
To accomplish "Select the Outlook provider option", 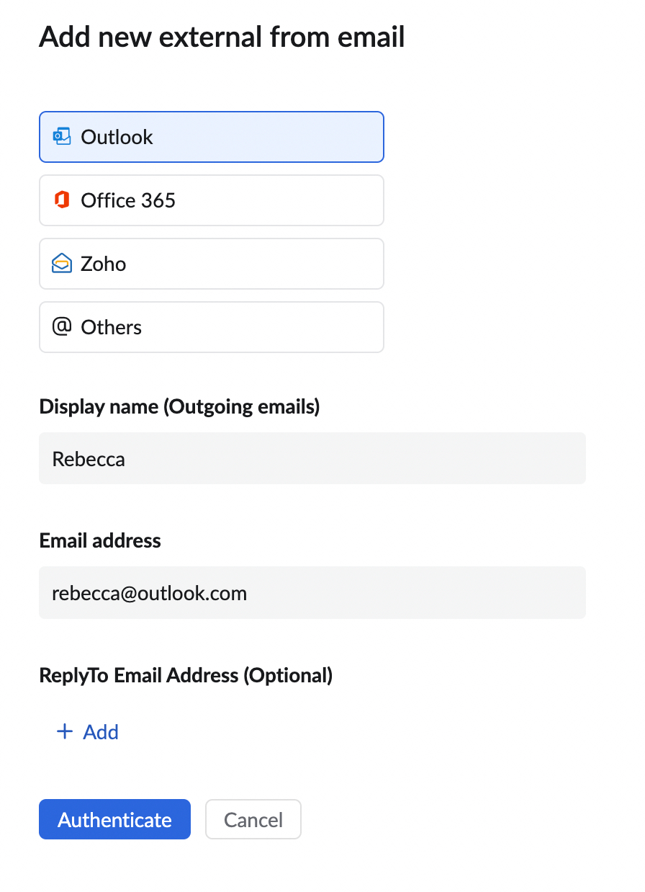I will [x=212, y=137].
